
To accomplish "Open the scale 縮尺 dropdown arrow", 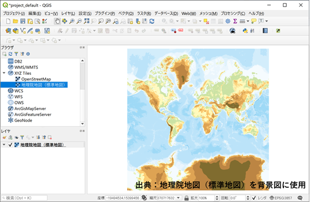I will click(178, 198).
